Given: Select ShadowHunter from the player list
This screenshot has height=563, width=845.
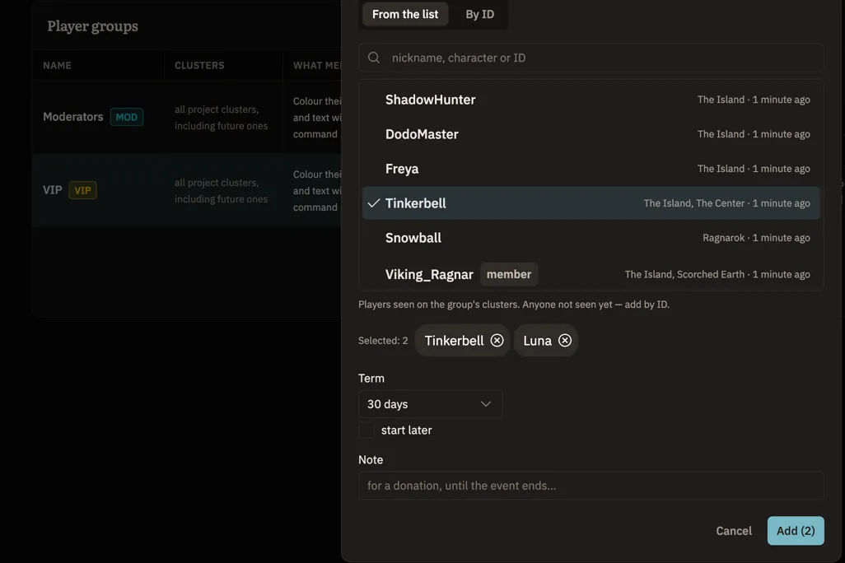Looking at the screenshot, I should coord(591,100).
